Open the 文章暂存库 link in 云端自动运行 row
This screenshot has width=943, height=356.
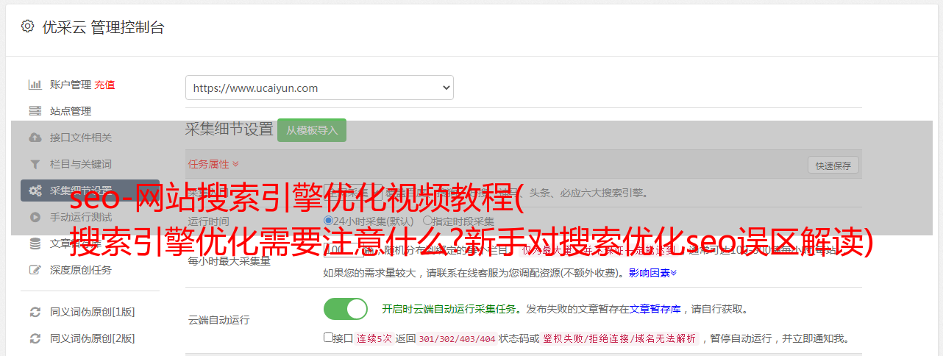(x=655, y=309)
